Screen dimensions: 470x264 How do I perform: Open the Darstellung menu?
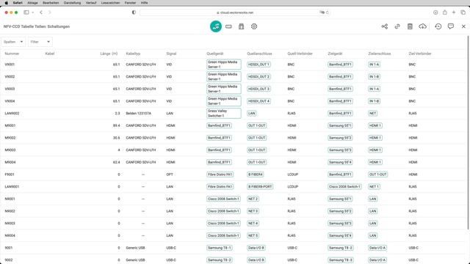click(x=72, y=3)
